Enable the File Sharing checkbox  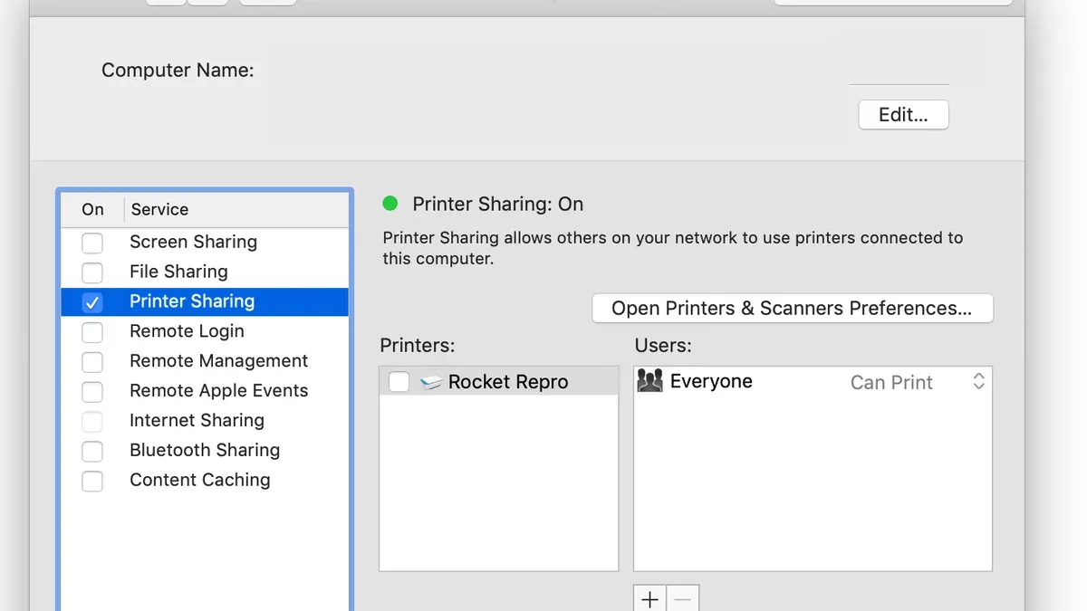92,272
